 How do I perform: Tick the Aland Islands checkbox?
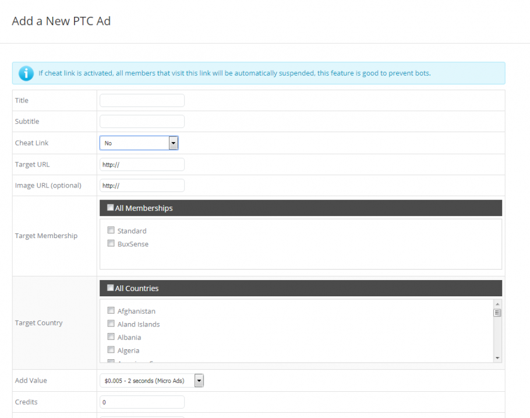pos(111,323)
